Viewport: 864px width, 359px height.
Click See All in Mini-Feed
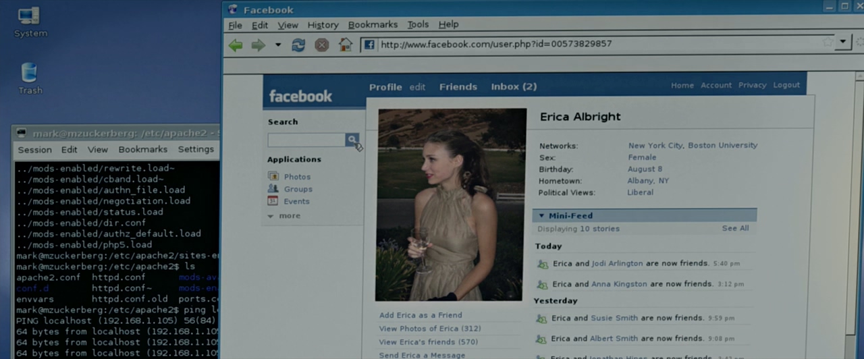(735, 228)
